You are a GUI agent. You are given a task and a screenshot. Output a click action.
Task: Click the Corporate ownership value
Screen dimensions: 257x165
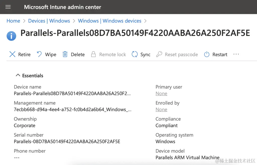pyautogui.click(x=25, y=126)
